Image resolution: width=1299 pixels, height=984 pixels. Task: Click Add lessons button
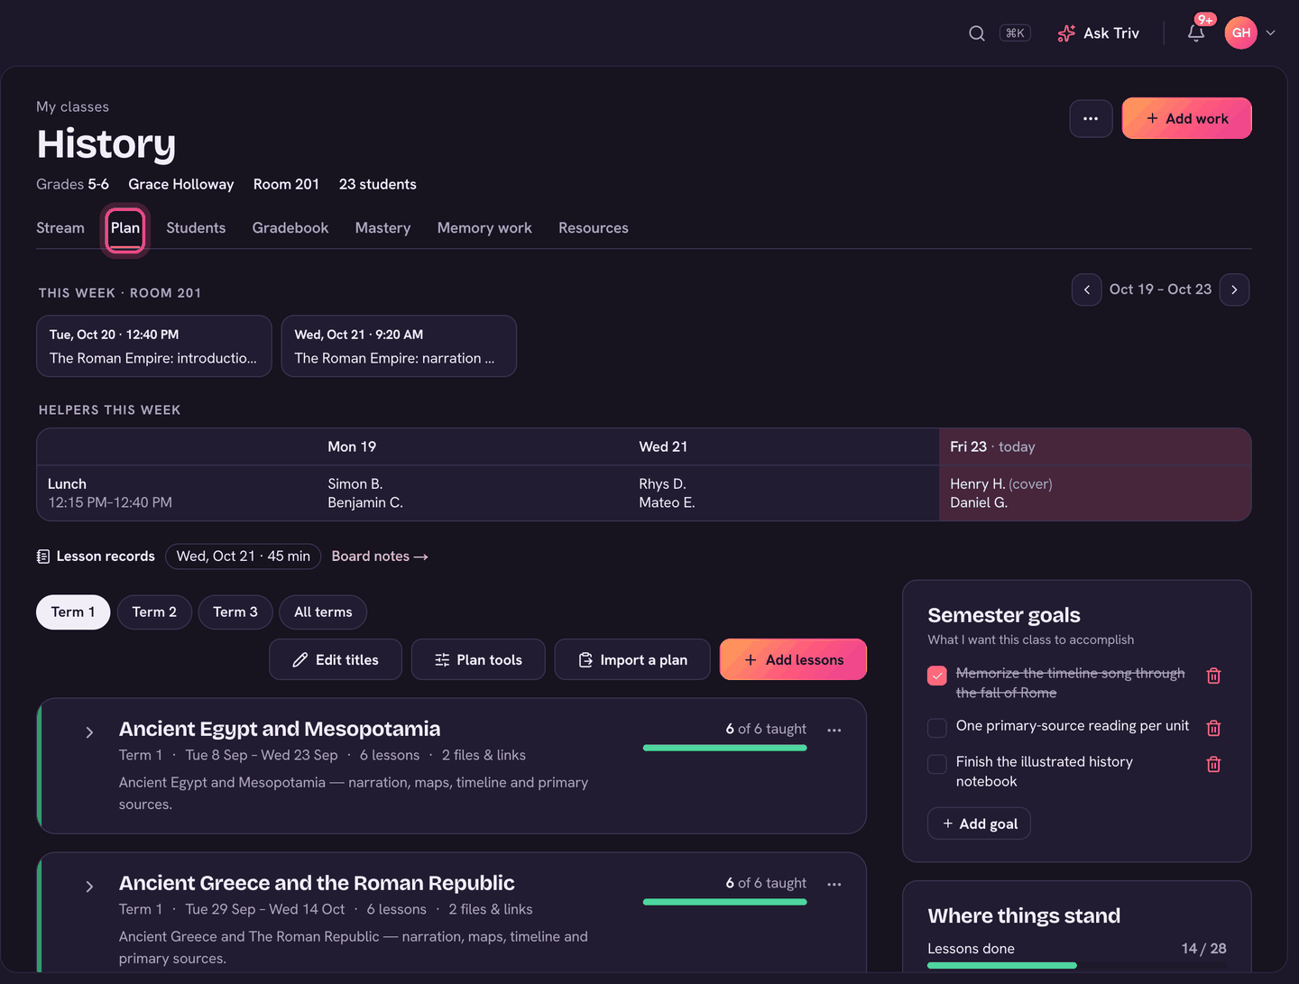tap(794, 660)
